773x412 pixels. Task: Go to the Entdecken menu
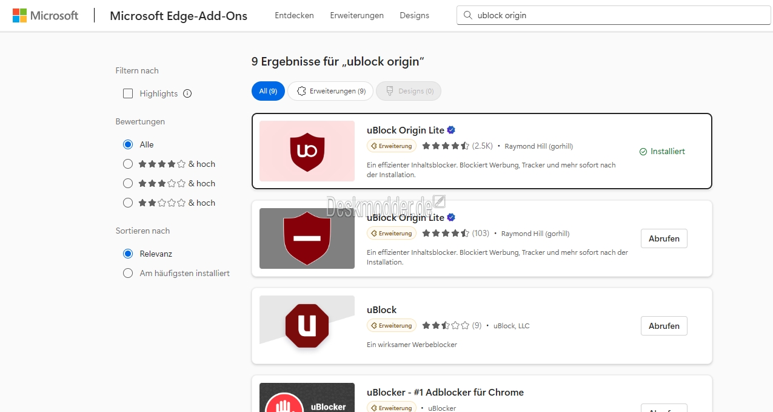[x=294, y=16]
